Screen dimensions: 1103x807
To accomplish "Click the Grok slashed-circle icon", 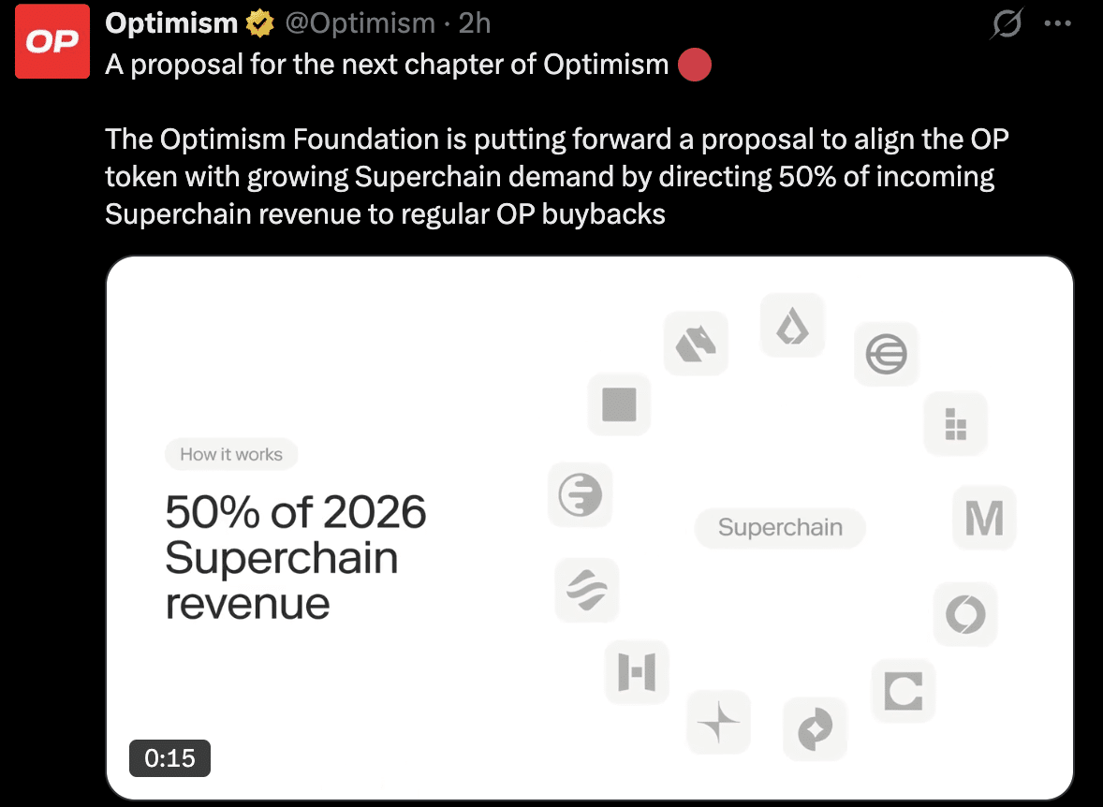I will 1007,24.
